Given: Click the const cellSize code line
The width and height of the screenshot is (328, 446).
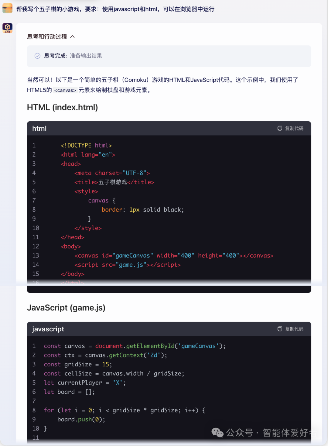Looking at the screenshot, I should point(114,373).
